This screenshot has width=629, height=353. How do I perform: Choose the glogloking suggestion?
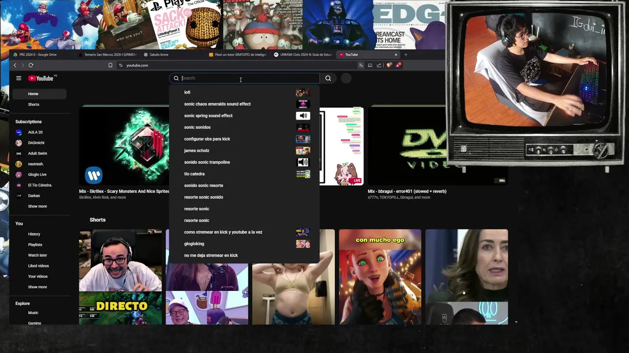coord(244,244)
